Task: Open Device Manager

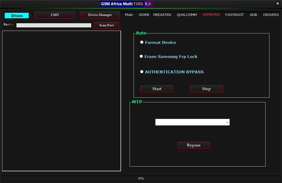Action: pyautogui.click(x=100, y=15)
